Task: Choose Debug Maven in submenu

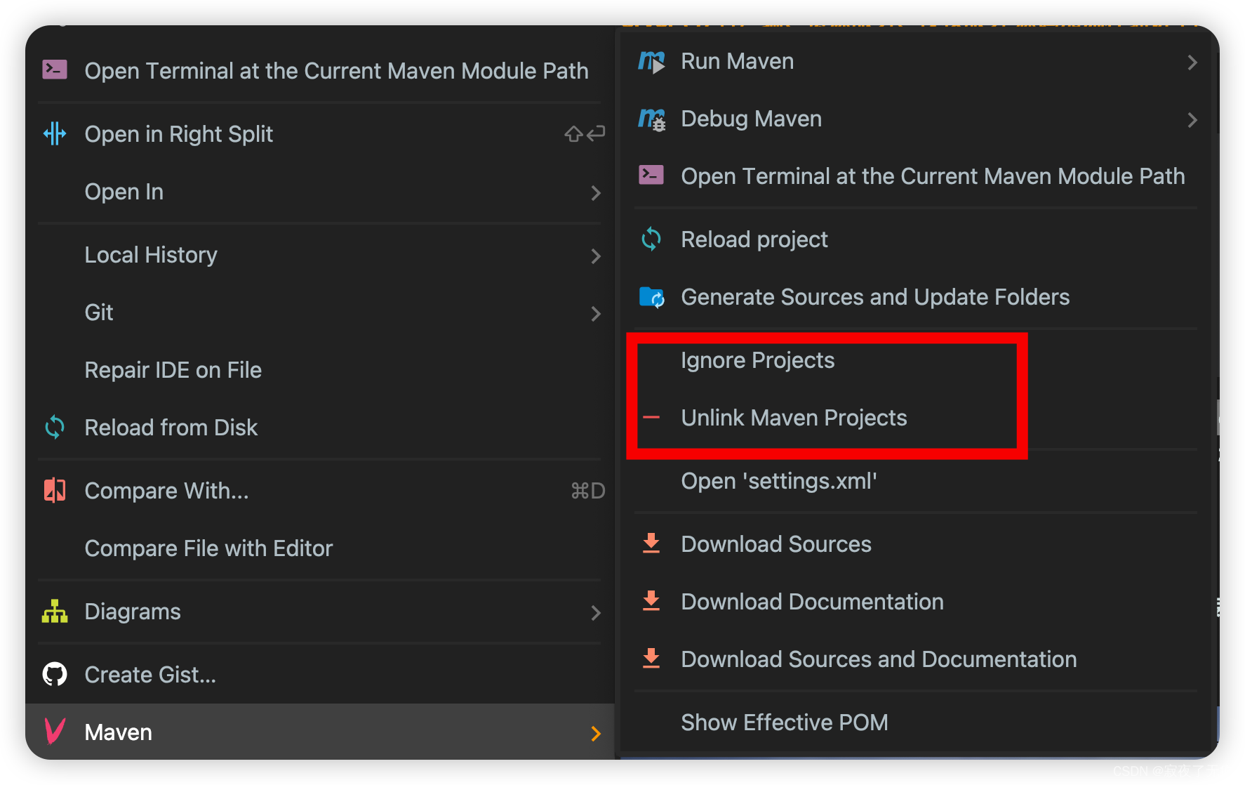Action: pos(917,119)
